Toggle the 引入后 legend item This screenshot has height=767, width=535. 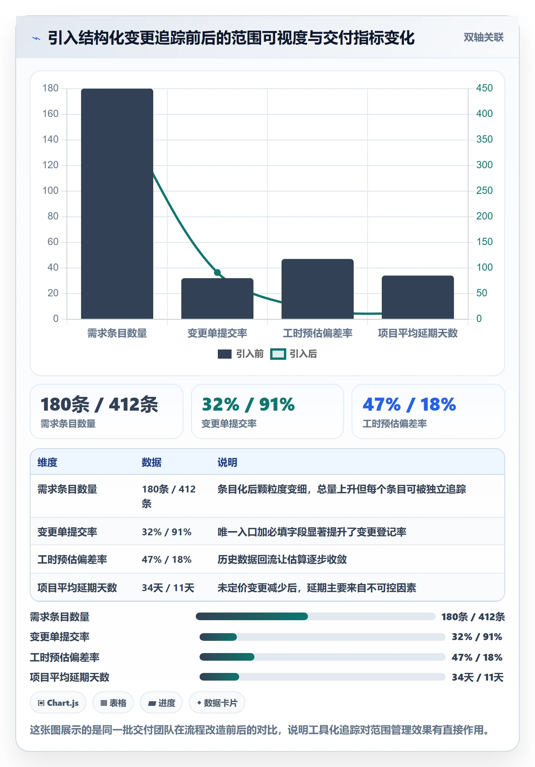[294, 354]
